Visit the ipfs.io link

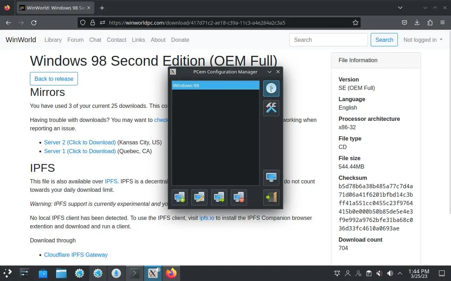(x=207, y=218)
